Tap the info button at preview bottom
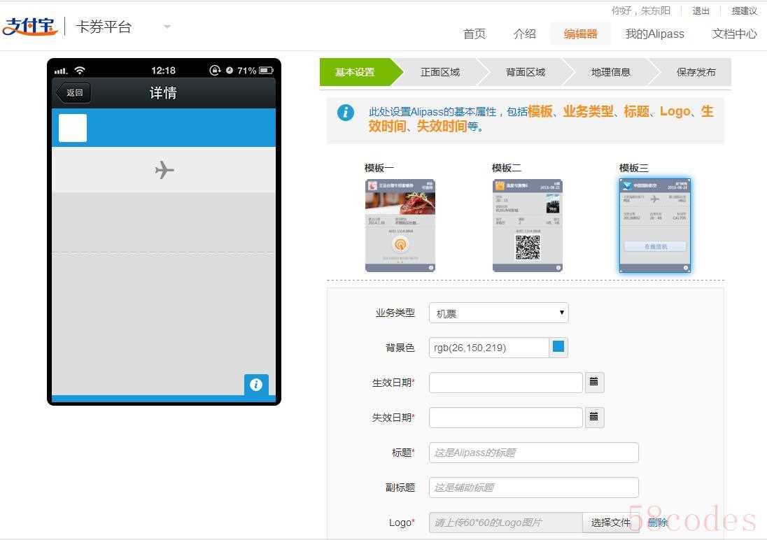Image resolution: width=767 pixels, height=540 pixels. pos(256,385)
